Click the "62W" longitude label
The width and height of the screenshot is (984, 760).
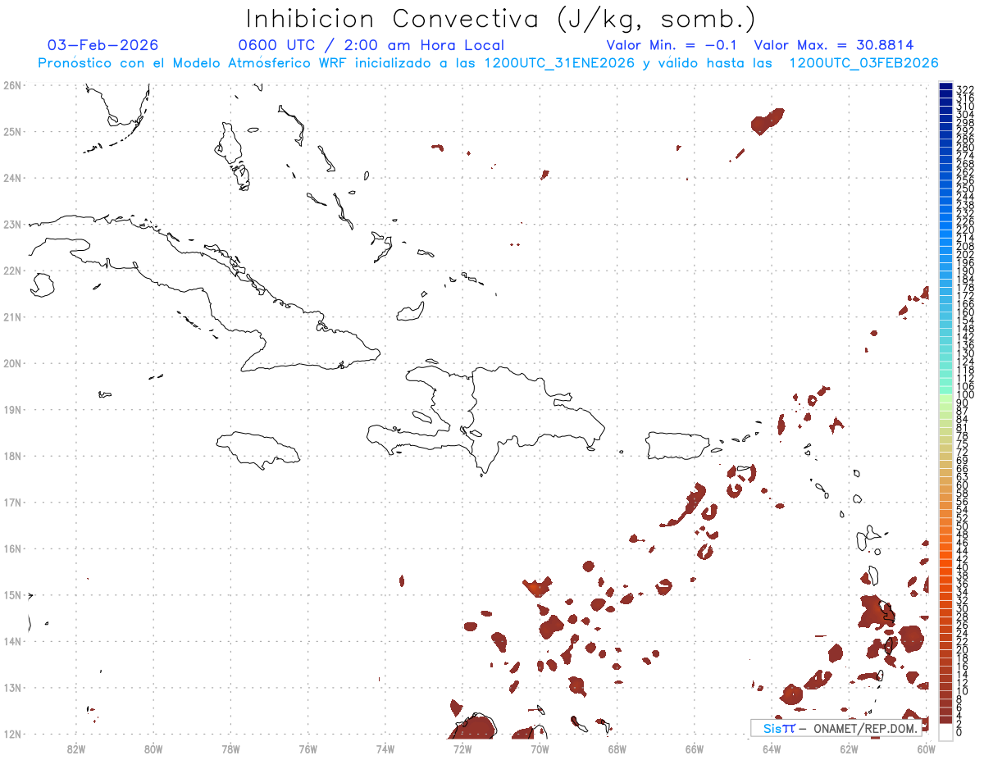point(849,748)
